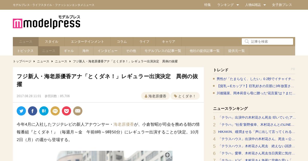Expand the ランキング dropdown arrow
Viewport: 308px width, 161px height.
point(238,5)
